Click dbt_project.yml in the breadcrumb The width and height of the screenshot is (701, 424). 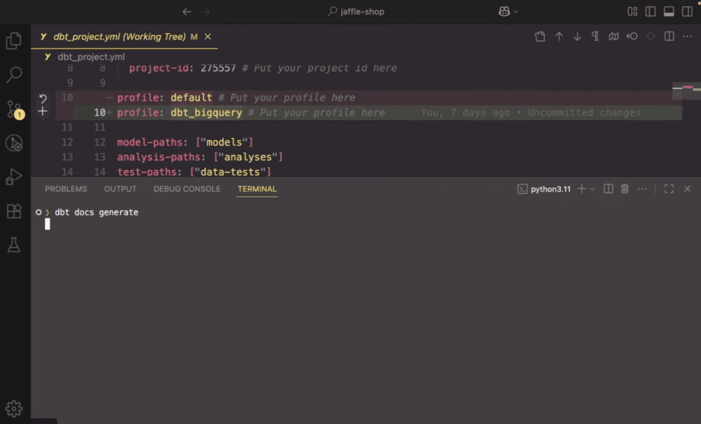(x=91, y=57)
